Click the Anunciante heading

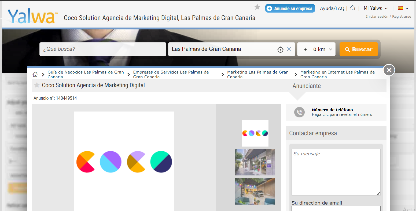pyautogui.click(x=307, y=86)
